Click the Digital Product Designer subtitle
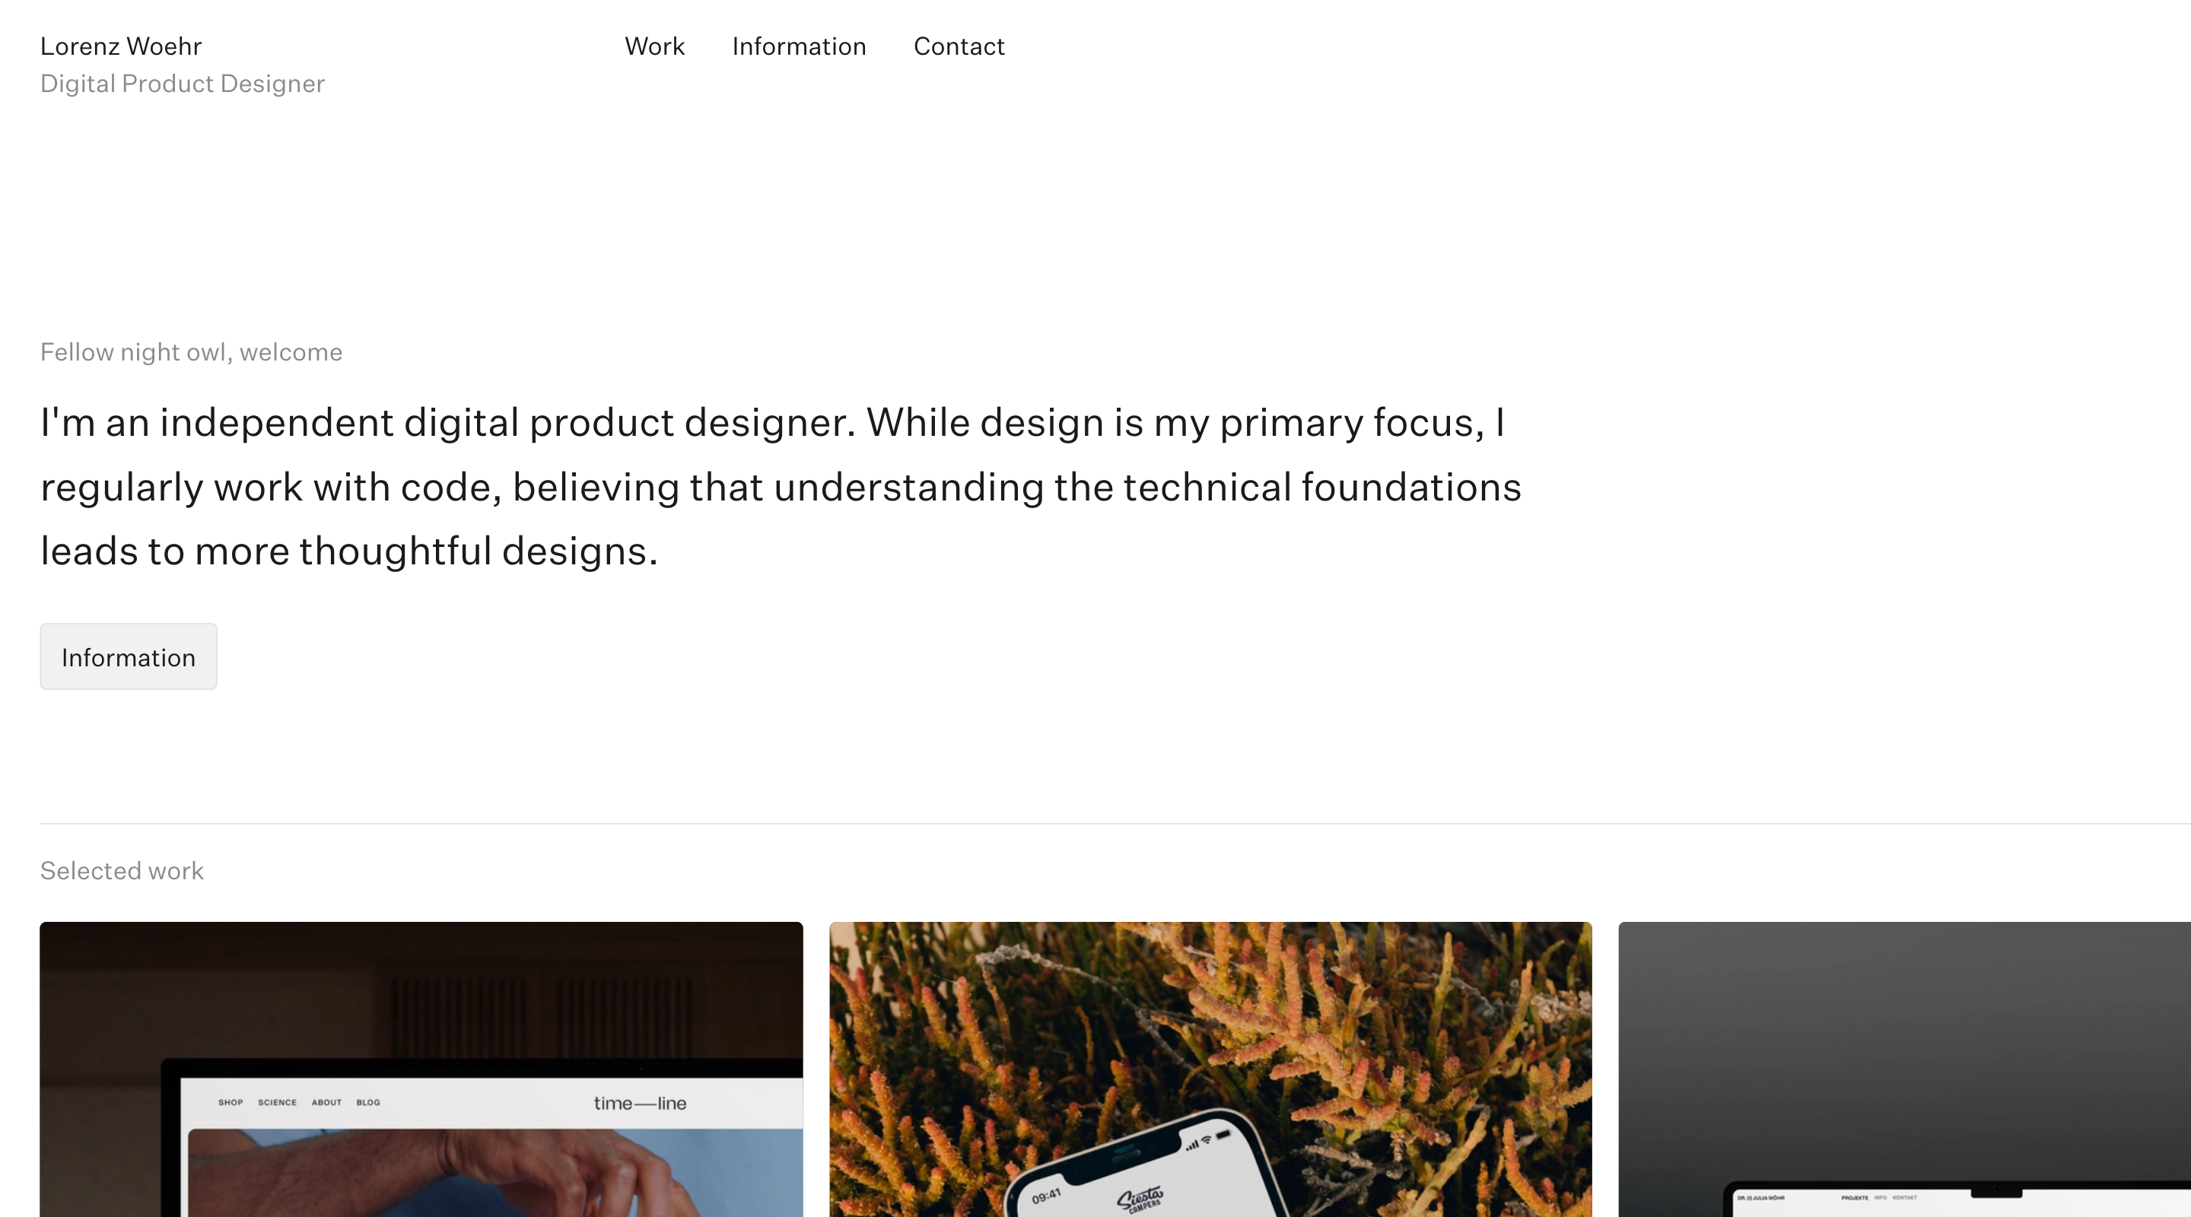The image size is (2191, 1217). (182, 82)
